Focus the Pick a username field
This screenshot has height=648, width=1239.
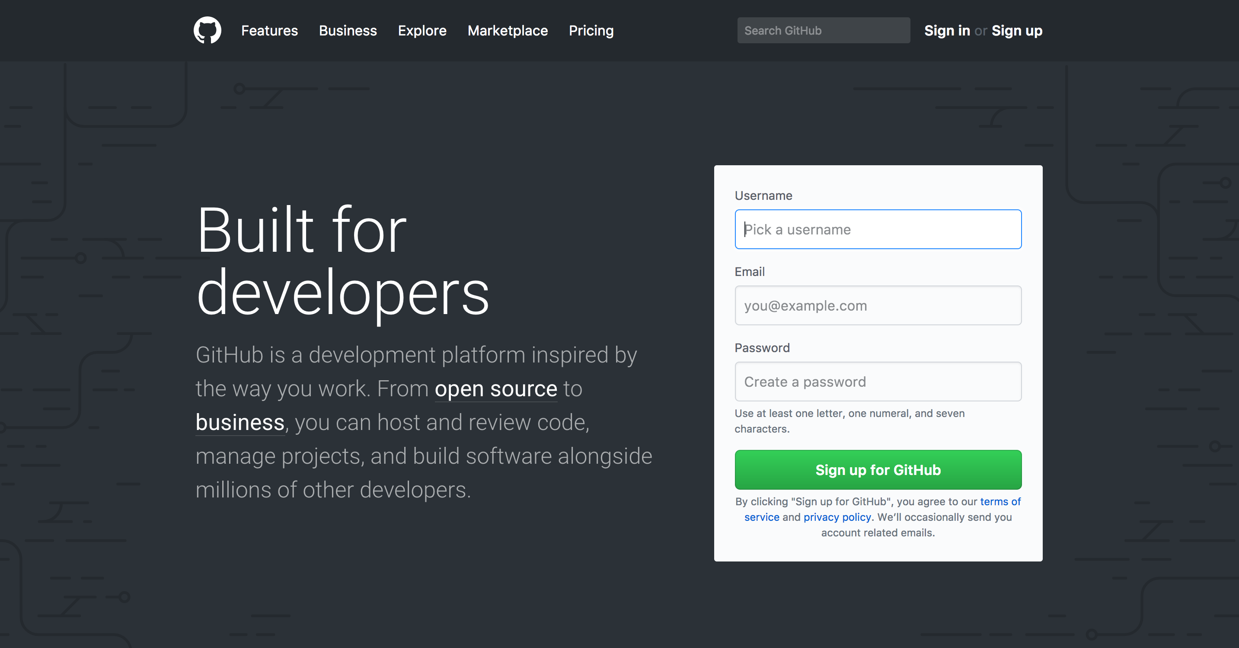point(878,229)
